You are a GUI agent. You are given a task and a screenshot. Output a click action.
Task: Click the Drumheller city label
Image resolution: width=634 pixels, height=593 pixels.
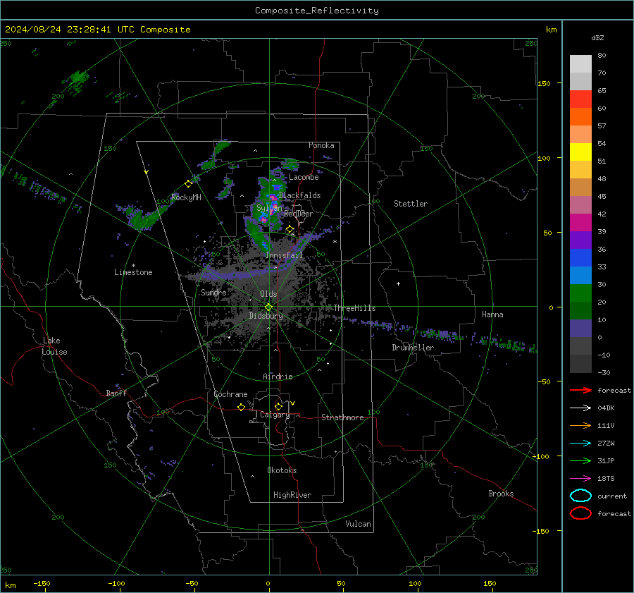413,348
